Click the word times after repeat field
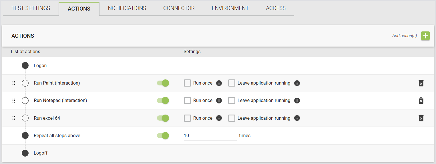The width and height of the screenshot is (436, 164). [245, 135]
